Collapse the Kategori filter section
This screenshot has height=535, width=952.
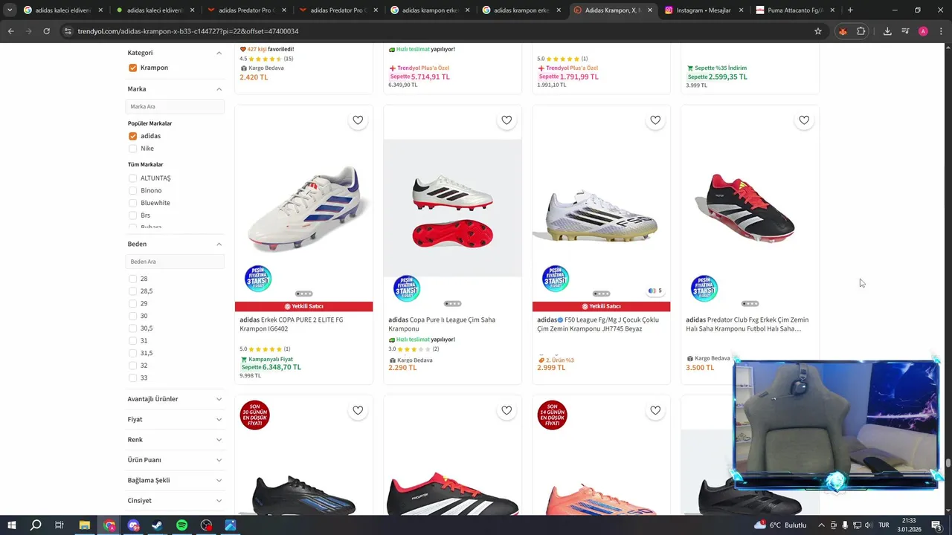point(219,53)
